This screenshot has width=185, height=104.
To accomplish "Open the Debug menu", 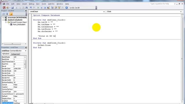I will tap(32, 4).
